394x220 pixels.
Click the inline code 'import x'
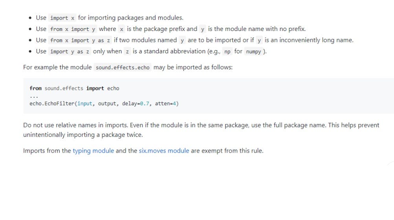pyautogui.click(x=62, y=18)
